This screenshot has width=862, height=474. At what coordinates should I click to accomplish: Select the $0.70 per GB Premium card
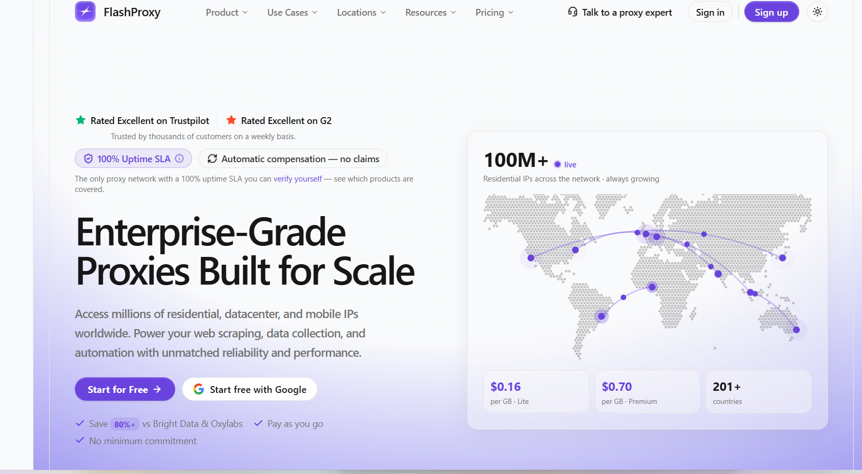point(648,392)
